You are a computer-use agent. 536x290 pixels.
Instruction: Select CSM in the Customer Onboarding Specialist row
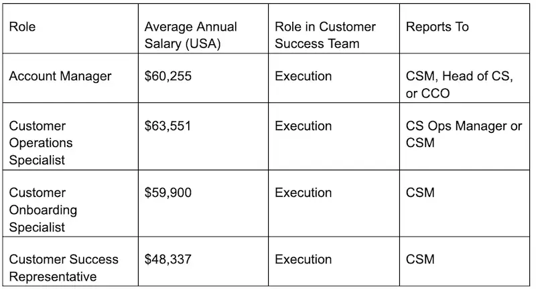(x=420, y=193)
